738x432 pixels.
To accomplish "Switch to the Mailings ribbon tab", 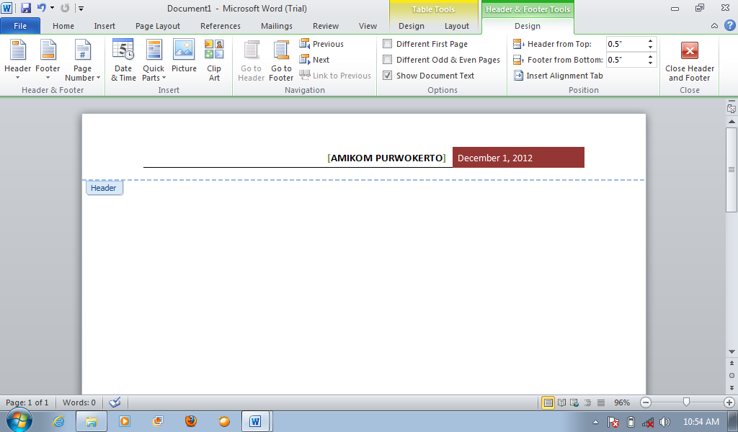I will [276, 26].
